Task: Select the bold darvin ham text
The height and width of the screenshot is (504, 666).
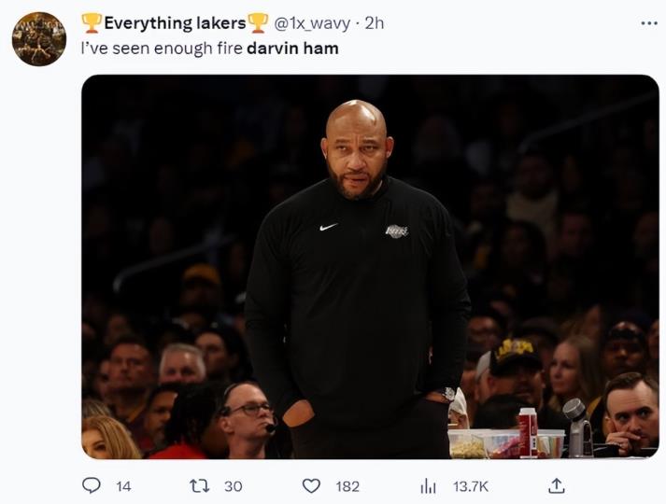Action: coord(292,49)
